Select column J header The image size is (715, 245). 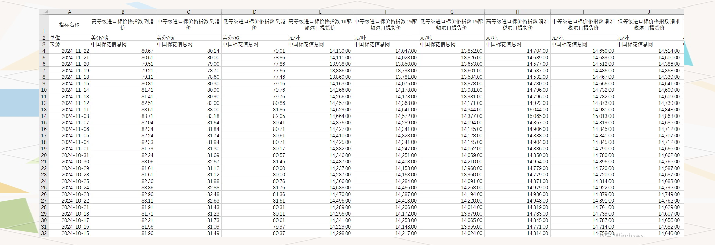(x=649, y=12)
